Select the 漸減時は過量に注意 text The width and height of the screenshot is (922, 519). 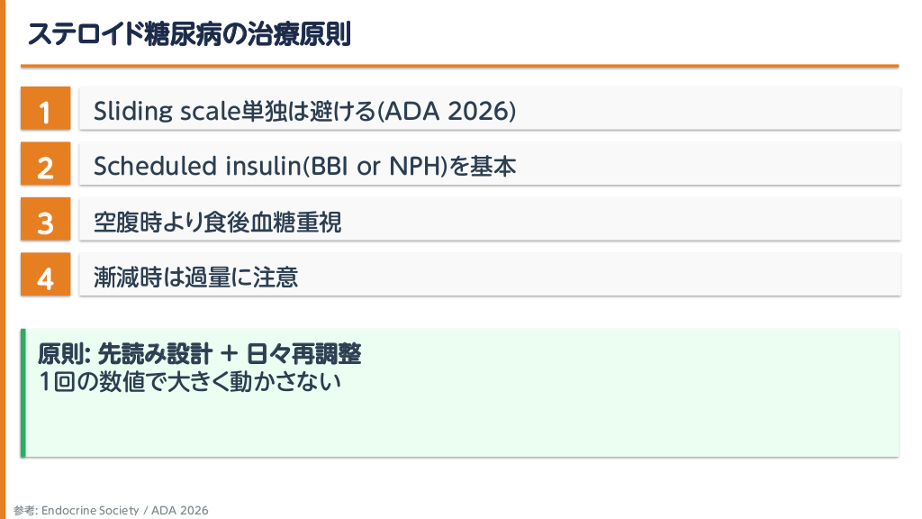[x=195, y=277]
